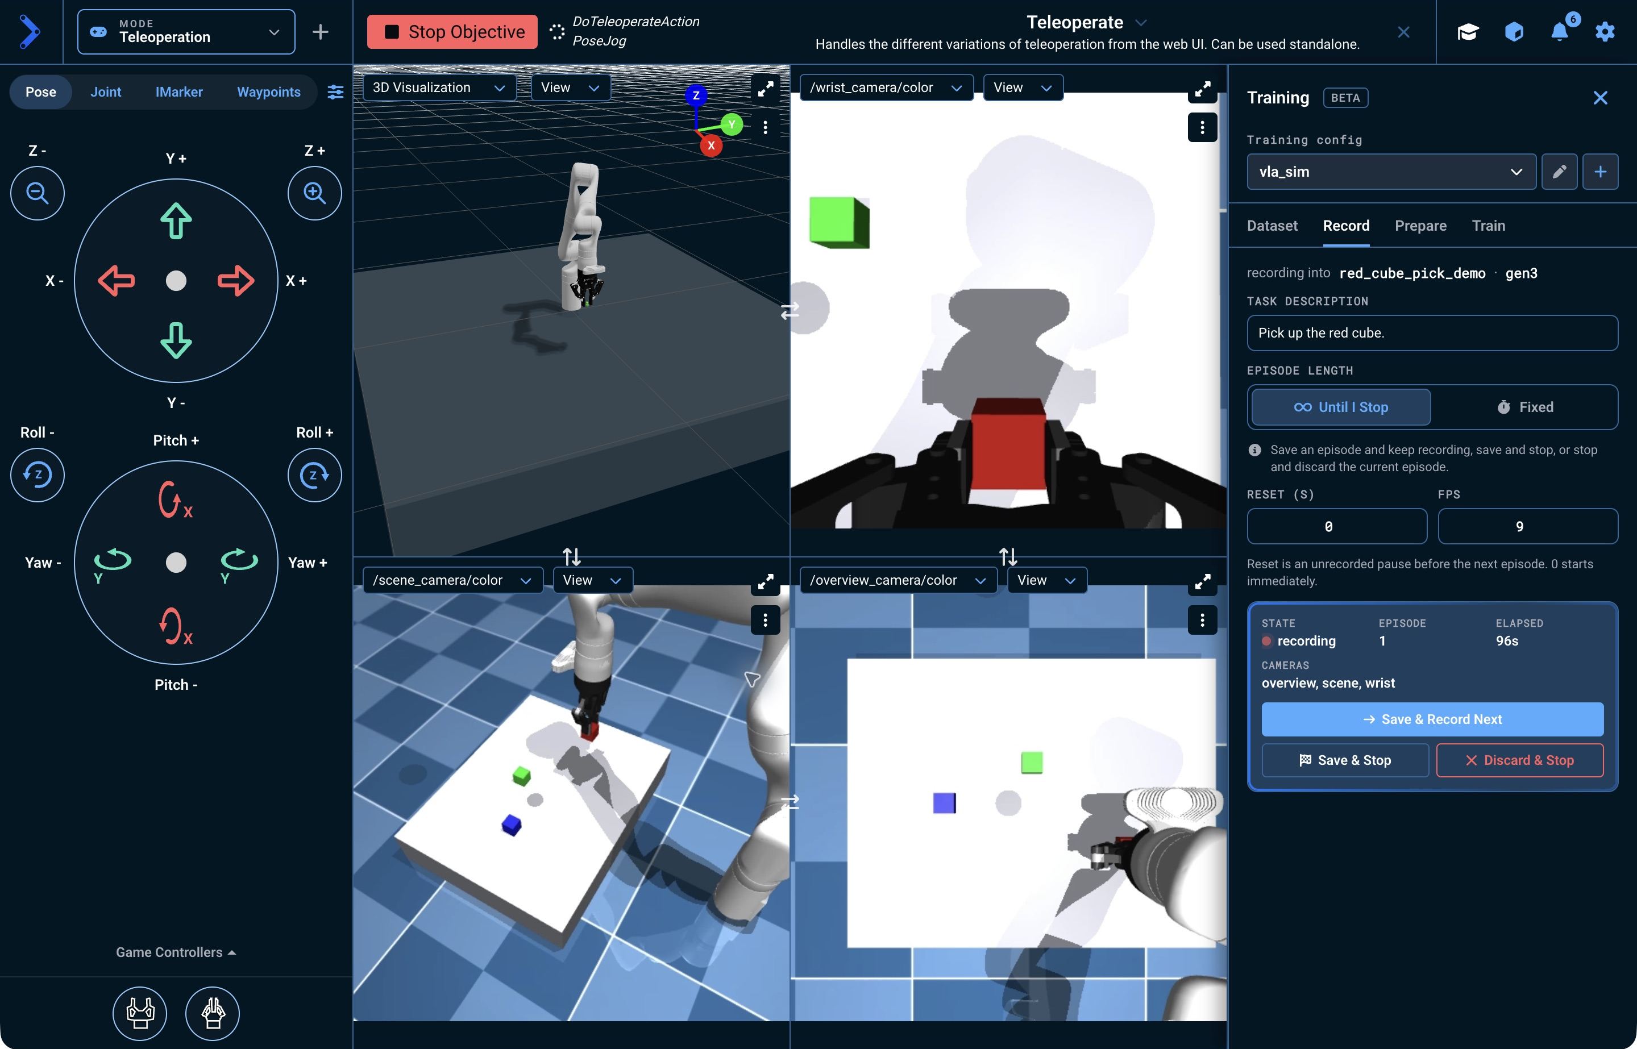
Task: Collapse the Game Controllers expander
Action: pos(176,952)
